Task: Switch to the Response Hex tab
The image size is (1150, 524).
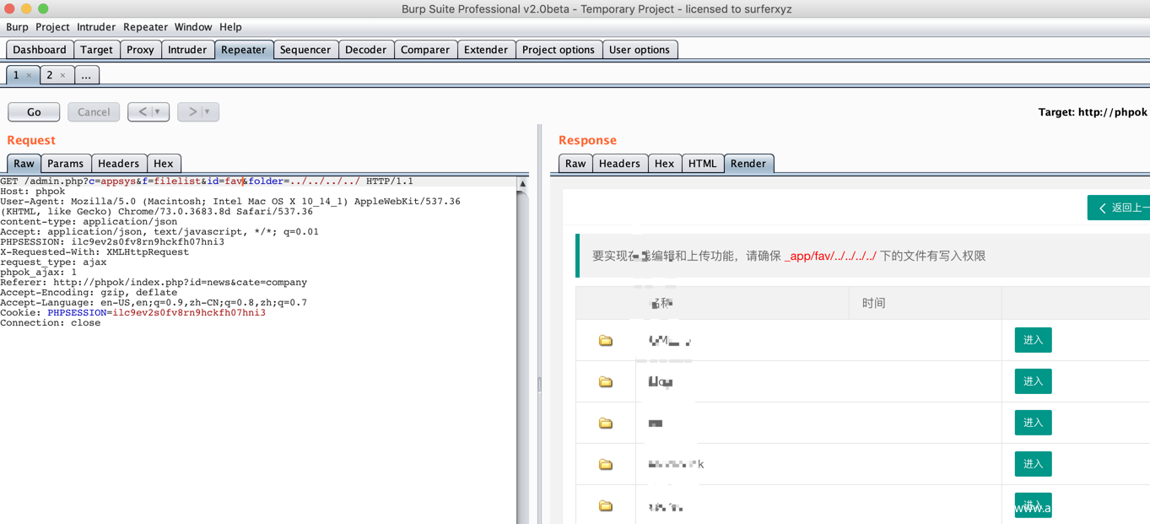Action: point(665,164)
